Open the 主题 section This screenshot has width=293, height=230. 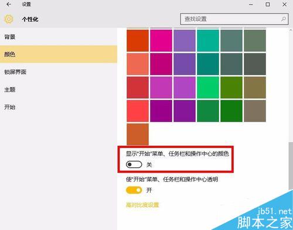tap(59, 90)
